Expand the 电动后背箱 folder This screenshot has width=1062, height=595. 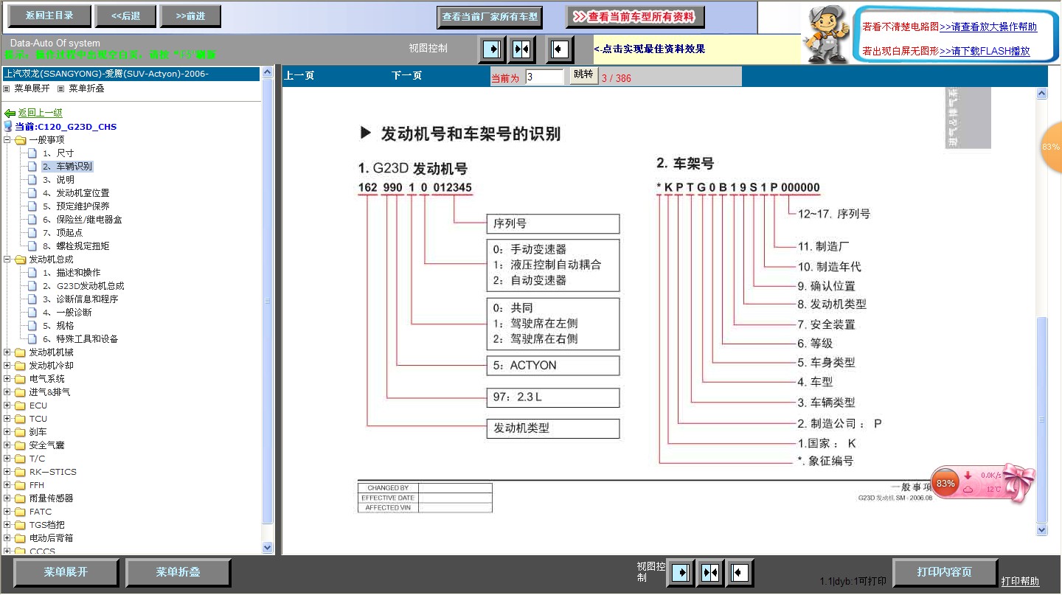pos(7,538)
